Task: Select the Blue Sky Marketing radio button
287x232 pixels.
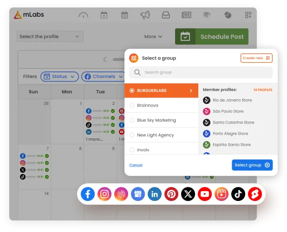Action: tap(132, 120)
